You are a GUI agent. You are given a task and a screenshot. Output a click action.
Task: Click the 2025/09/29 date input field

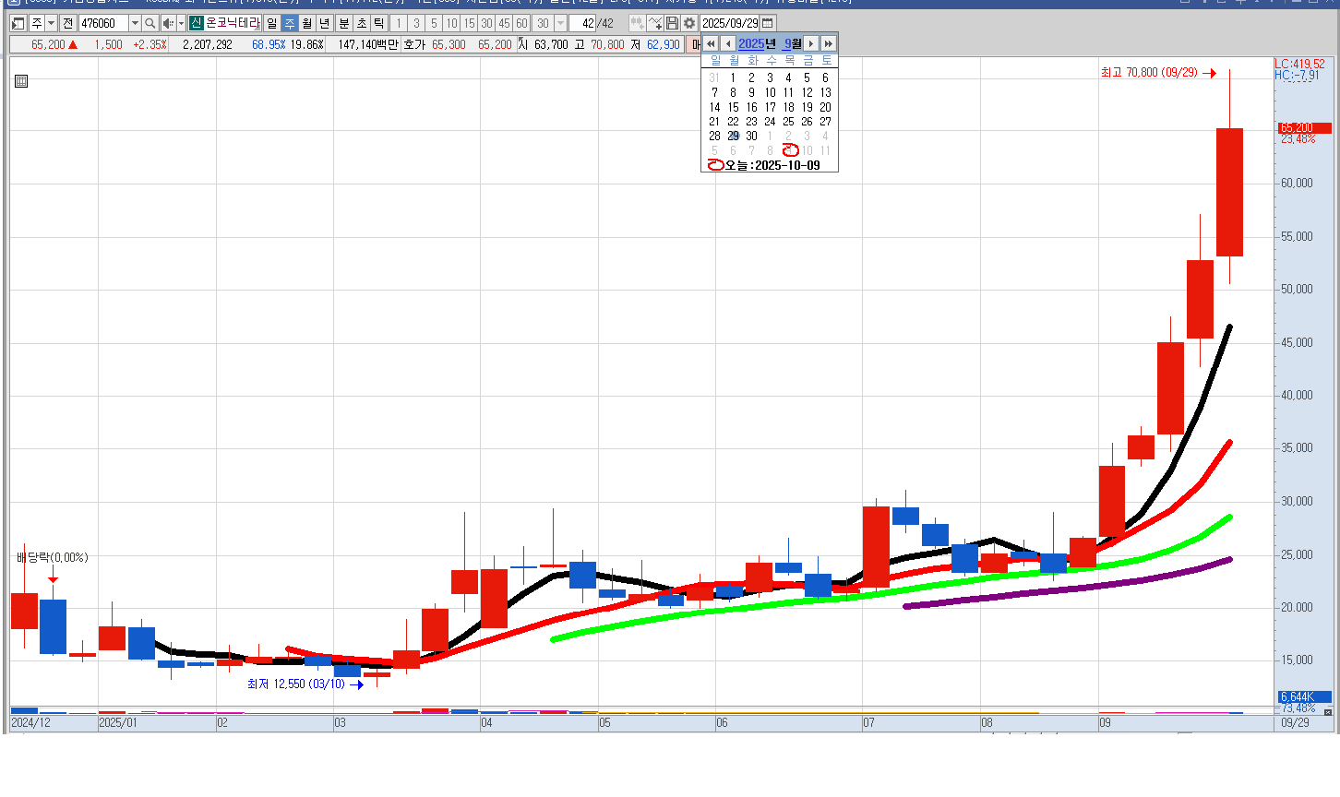point(730,23)
